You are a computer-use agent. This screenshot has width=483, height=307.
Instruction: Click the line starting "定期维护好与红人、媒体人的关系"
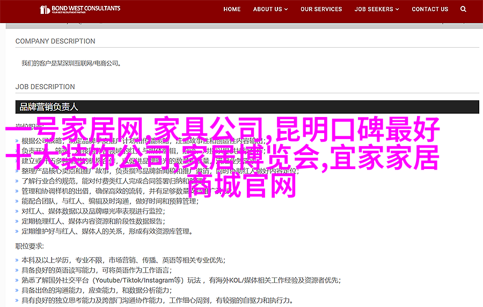coord(107,231)
